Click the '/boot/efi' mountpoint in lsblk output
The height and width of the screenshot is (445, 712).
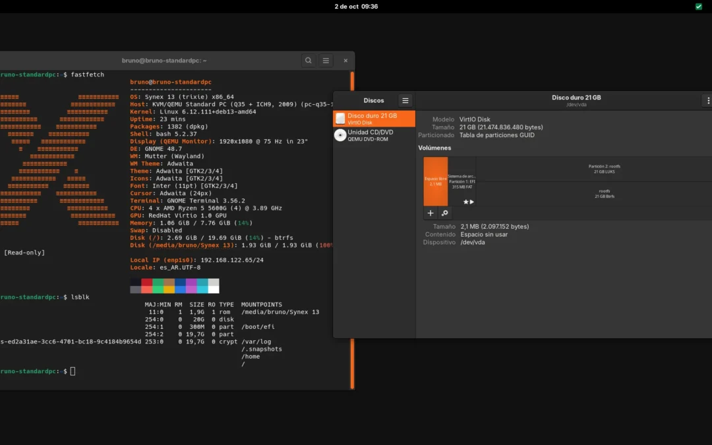(258, 327)
